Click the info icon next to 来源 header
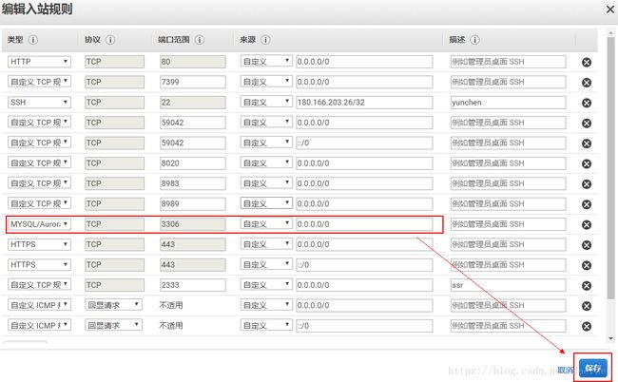Viewport: 618px width, 382px height. tap(265, 40)
